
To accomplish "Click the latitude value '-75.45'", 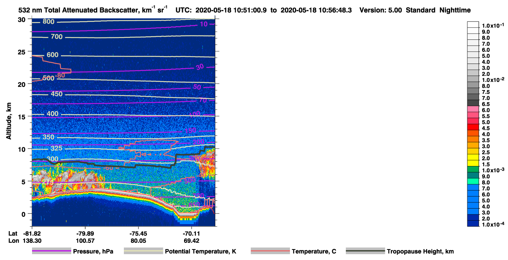I will tap(139, 233).
